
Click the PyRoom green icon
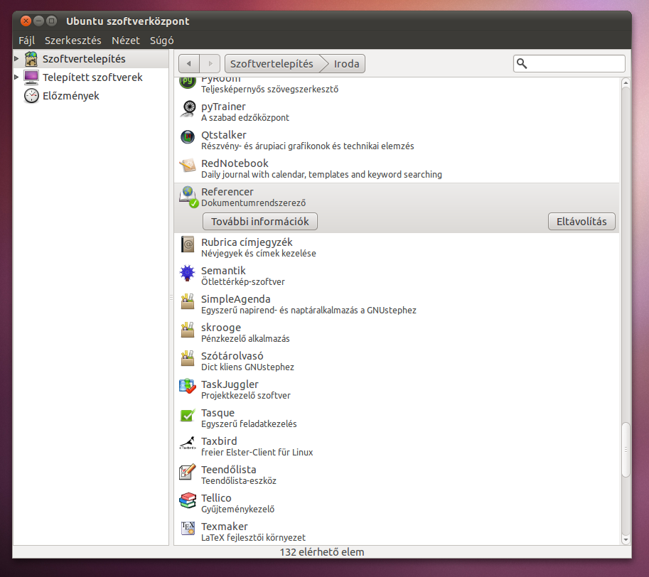[188, 82]
